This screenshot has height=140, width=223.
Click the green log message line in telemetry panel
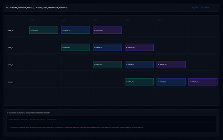(76, 127)
